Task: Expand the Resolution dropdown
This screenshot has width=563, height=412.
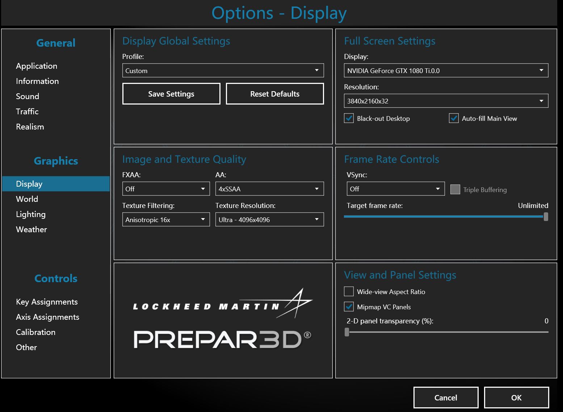Action: click(446, 101)
